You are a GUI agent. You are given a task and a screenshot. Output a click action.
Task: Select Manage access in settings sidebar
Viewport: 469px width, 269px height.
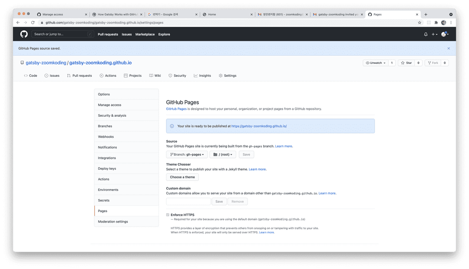pyautogui.click(x=126, y=105)
